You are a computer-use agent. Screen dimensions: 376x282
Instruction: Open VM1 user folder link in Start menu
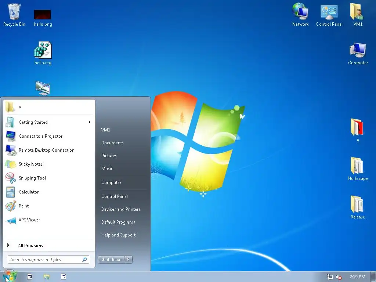pos(106,130)
